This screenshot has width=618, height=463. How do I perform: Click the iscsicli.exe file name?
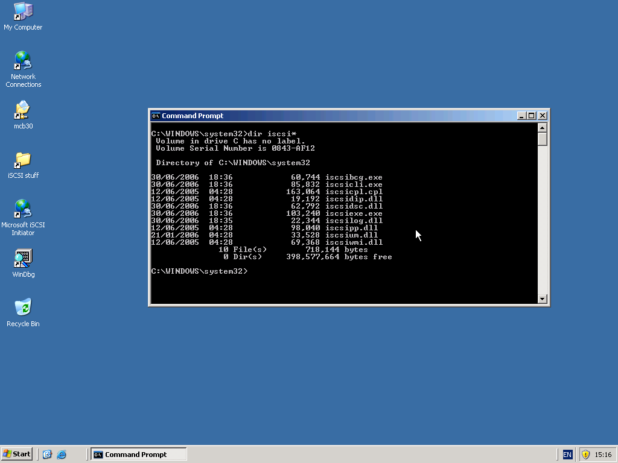tap(354, 184)
